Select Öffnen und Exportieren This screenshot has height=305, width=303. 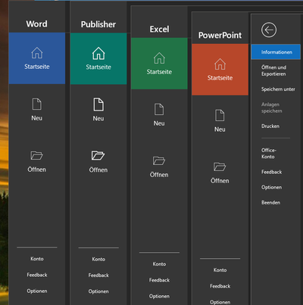click(x=273, y=70)
